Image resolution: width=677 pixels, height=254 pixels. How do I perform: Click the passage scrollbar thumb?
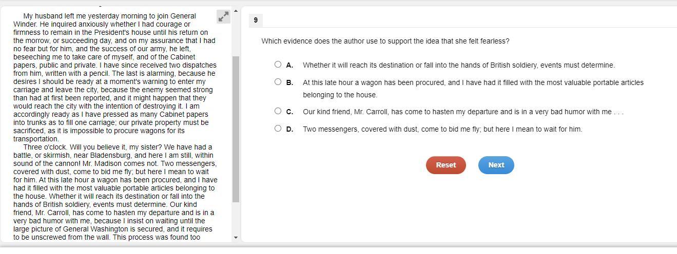(236, 129)
